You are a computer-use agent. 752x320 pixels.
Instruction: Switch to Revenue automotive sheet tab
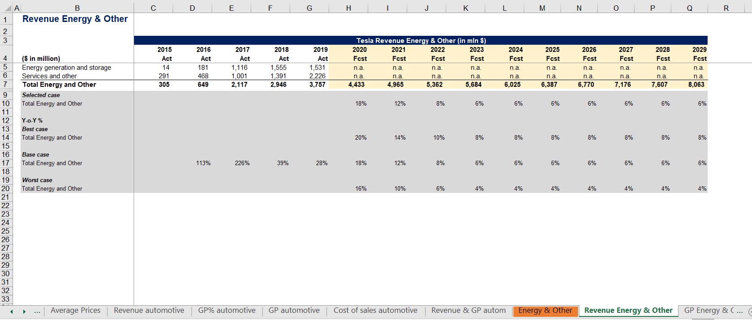point(149,311)
